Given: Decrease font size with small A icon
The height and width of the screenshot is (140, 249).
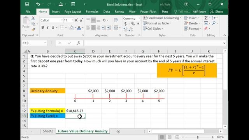Looking at the screenshot, I should (81, 20).
